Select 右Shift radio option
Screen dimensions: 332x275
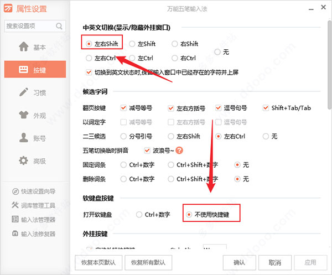click(175, 44)
